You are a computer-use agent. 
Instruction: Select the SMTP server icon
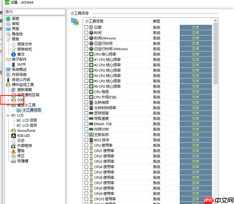[14, 64]
